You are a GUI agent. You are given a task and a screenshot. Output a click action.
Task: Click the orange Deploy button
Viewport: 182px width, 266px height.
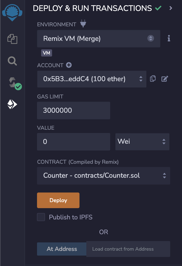click(58, 200)
